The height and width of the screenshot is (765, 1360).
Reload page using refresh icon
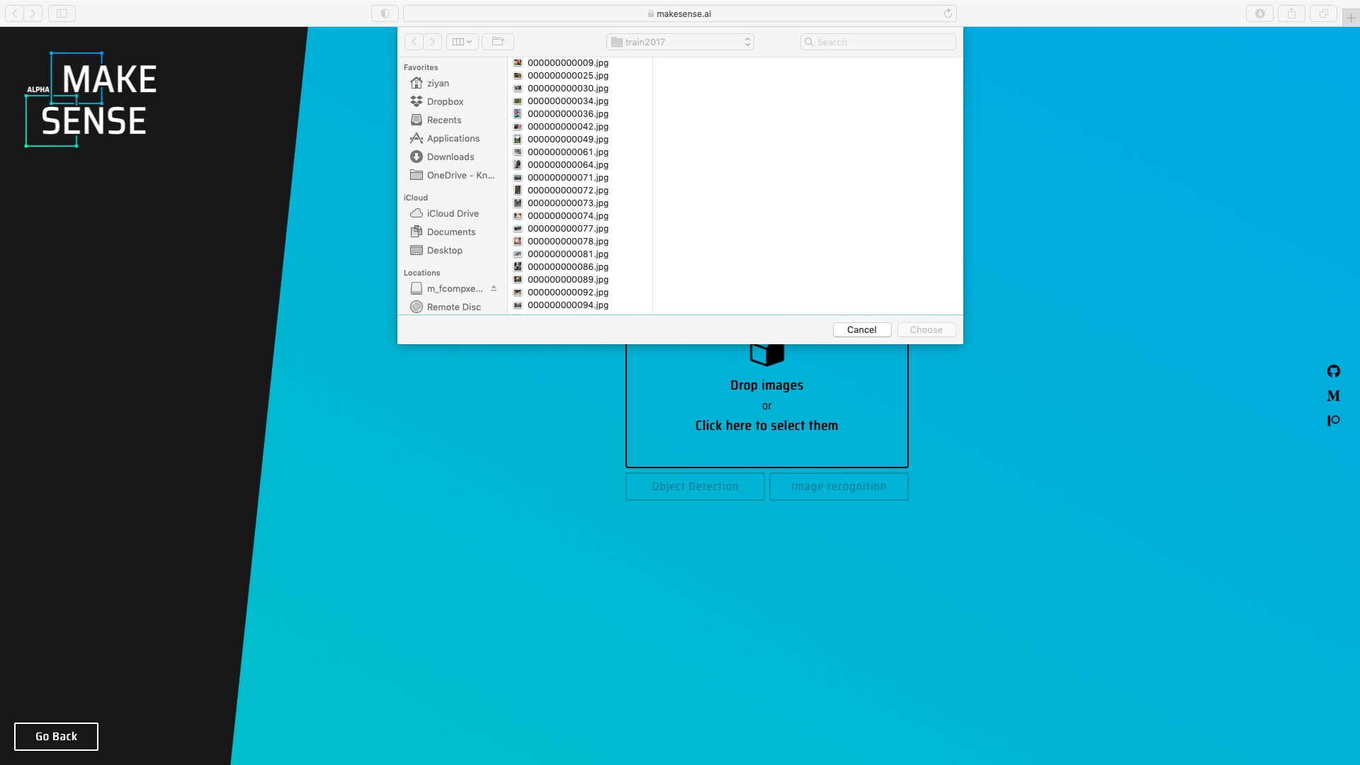coord(948,13)
